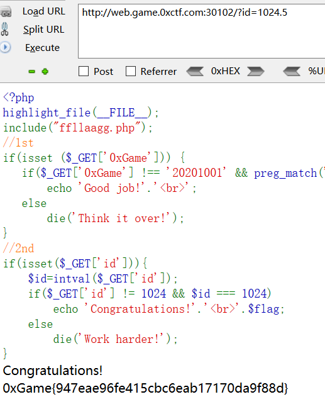Image resolution: width=325 pixels, height=409 pixels.
Task: Click the blue play icon beside Execute
Action: tap(5, 47)
